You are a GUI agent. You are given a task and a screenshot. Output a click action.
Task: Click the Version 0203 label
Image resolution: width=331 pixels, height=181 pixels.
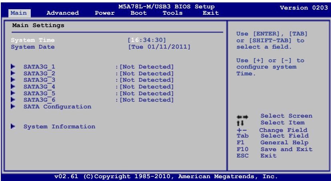304,8
